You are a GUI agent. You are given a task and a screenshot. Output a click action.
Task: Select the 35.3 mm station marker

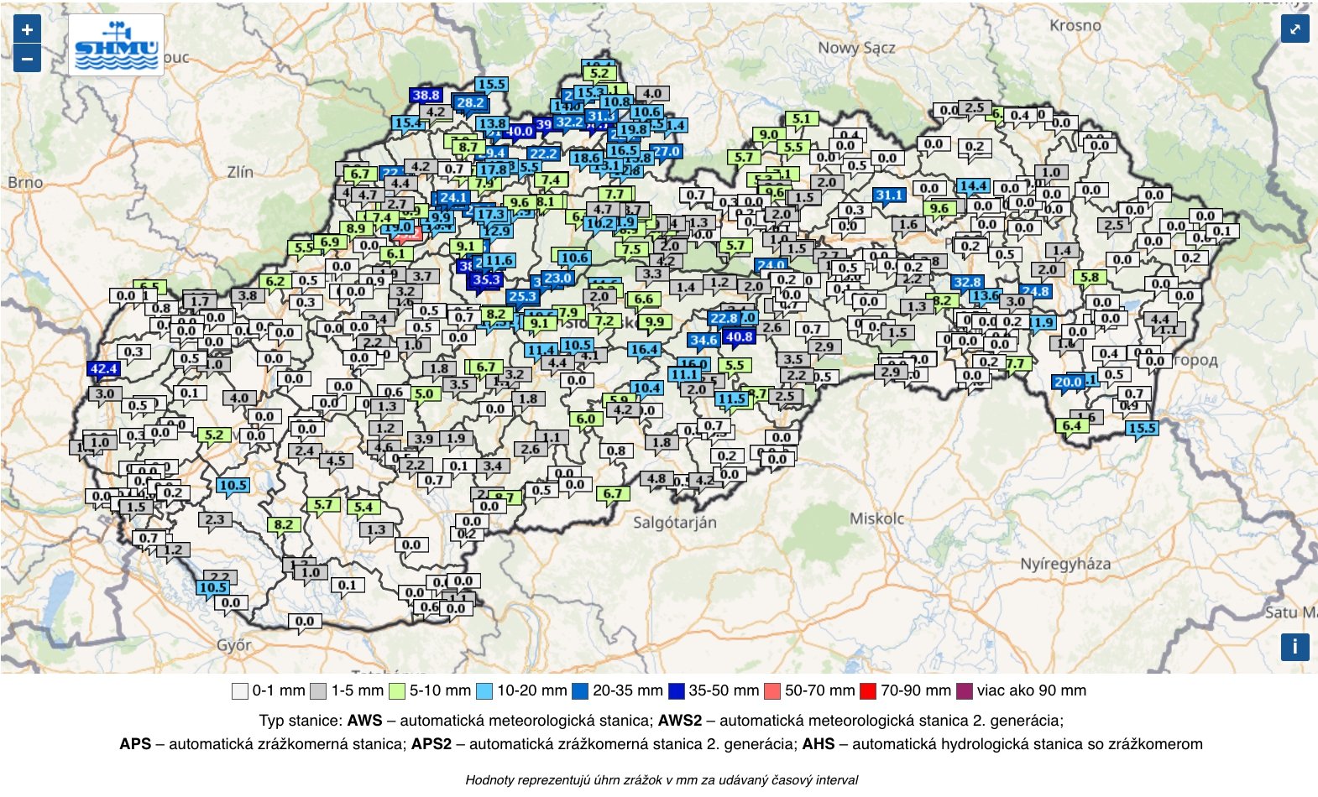coord(487,279)
